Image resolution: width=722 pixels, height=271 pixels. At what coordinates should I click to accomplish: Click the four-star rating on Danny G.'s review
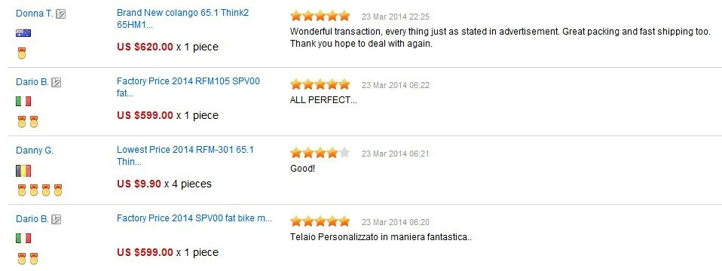coord(320,153)
